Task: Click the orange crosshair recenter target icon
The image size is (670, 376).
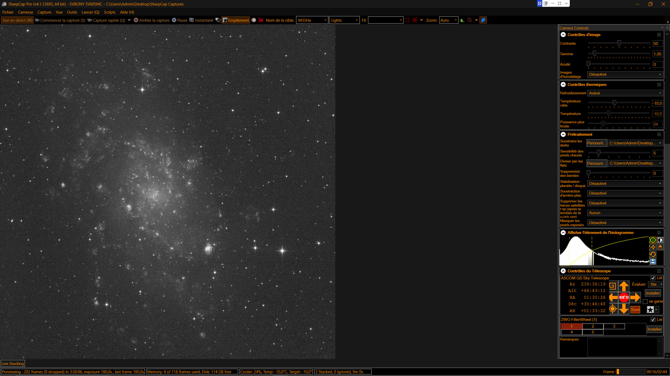Action: click(x=613, y=309)
